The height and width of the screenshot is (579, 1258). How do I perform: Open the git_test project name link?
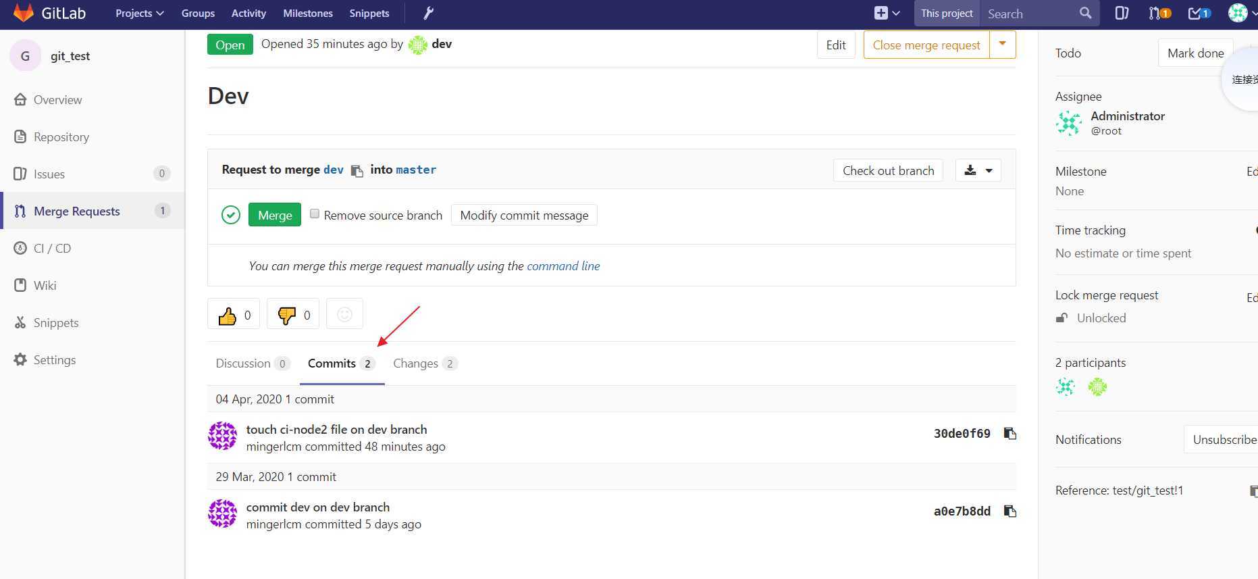click(70, 56)
